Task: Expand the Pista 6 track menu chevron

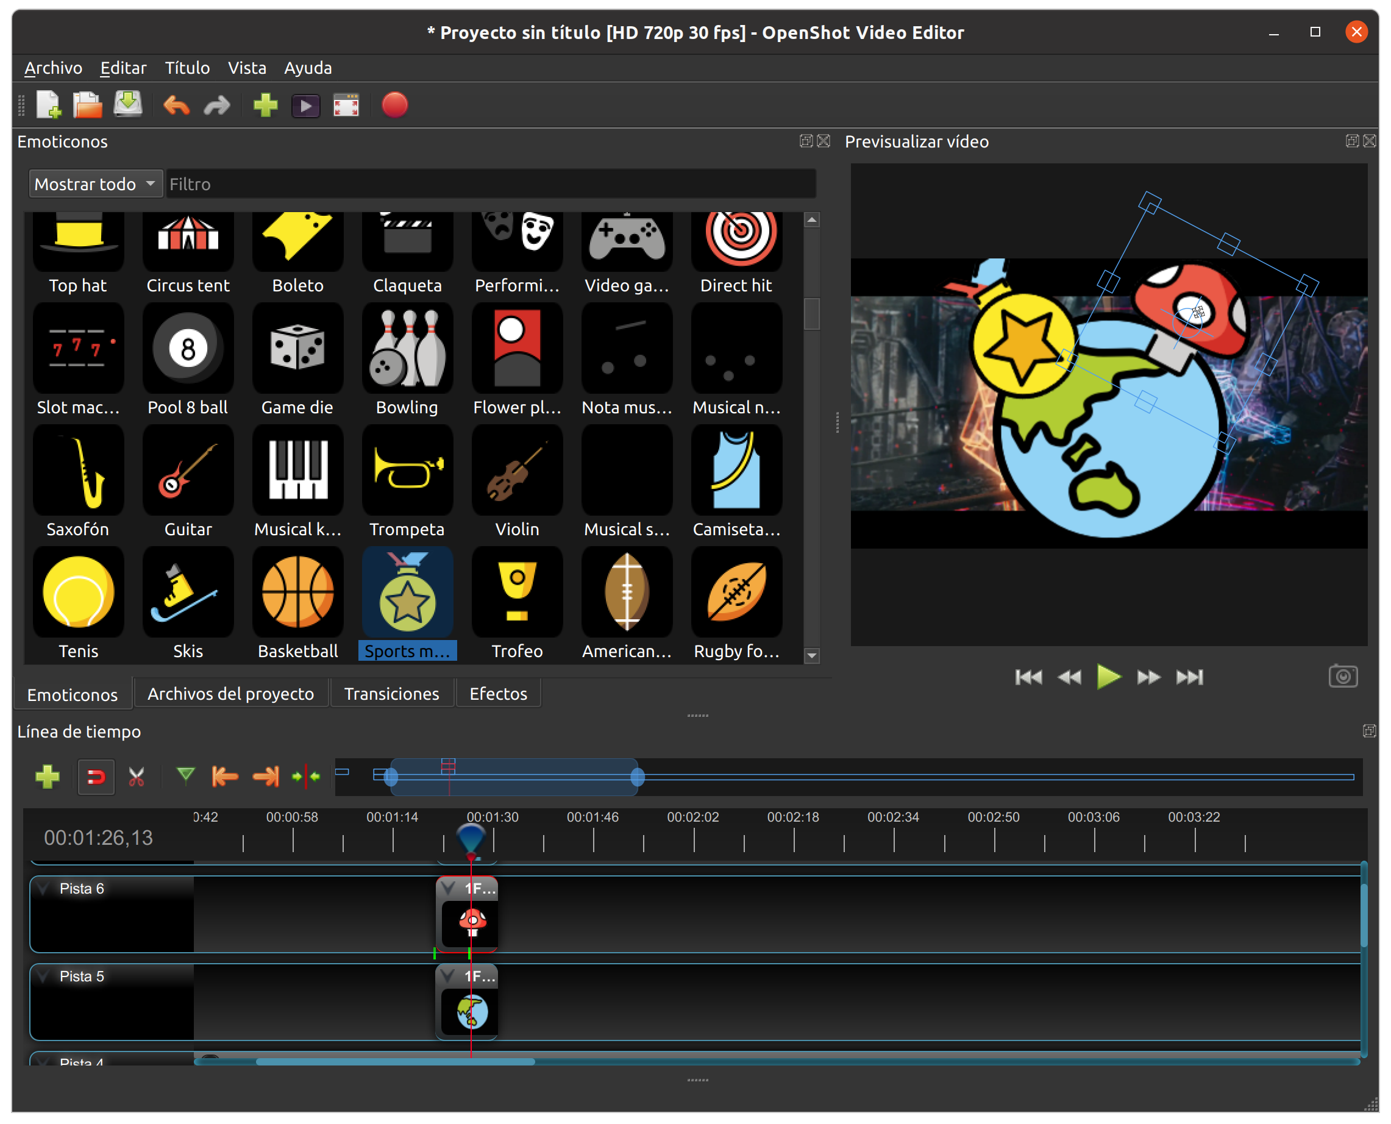Action: pyautogui.click(x=43, y=888)
